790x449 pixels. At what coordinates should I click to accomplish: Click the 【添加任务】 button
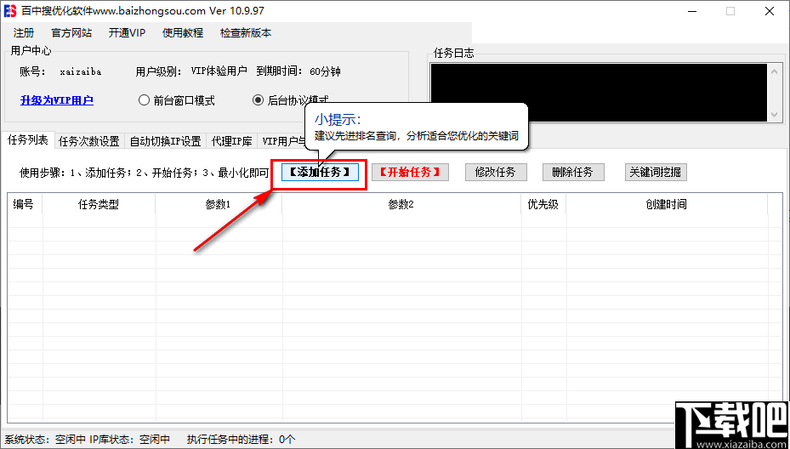click(320, 173)
